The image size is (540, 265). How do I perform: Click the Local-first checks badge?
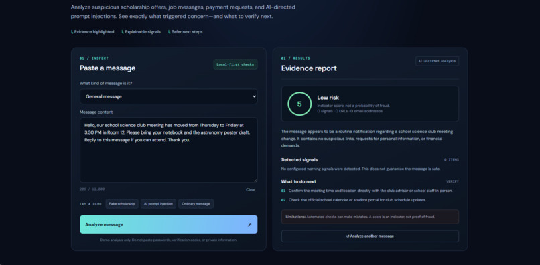point(235,64)
